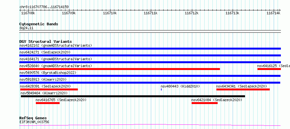The width and height of the screenshot is (290, 129).
Task: Select the 8q24.11 cytogenetic band label
Action: pos(26,28)
